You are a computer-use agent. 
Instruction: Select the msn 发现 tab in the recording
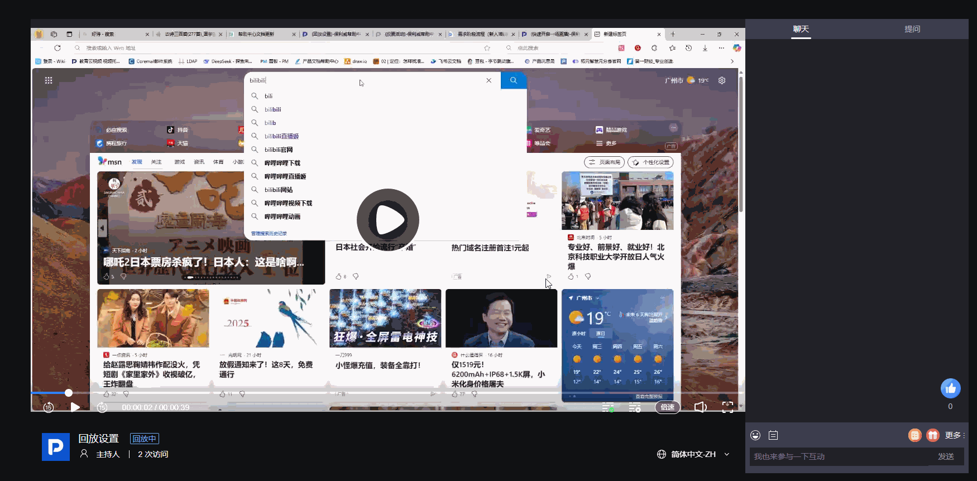point(137,162)
